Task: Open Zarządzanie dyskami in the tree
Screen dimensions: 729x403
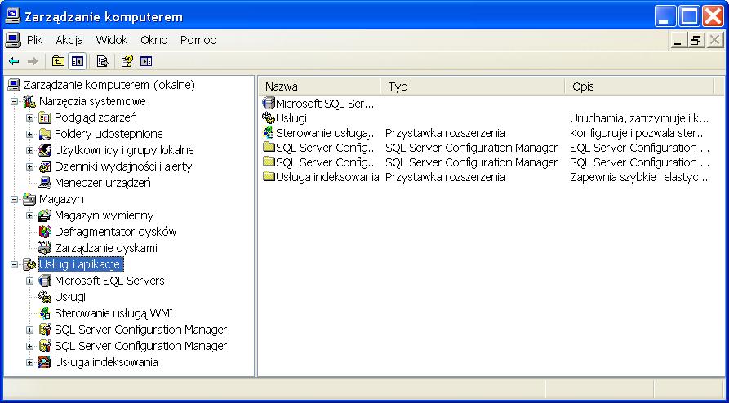Action: [x=105, y=248]
